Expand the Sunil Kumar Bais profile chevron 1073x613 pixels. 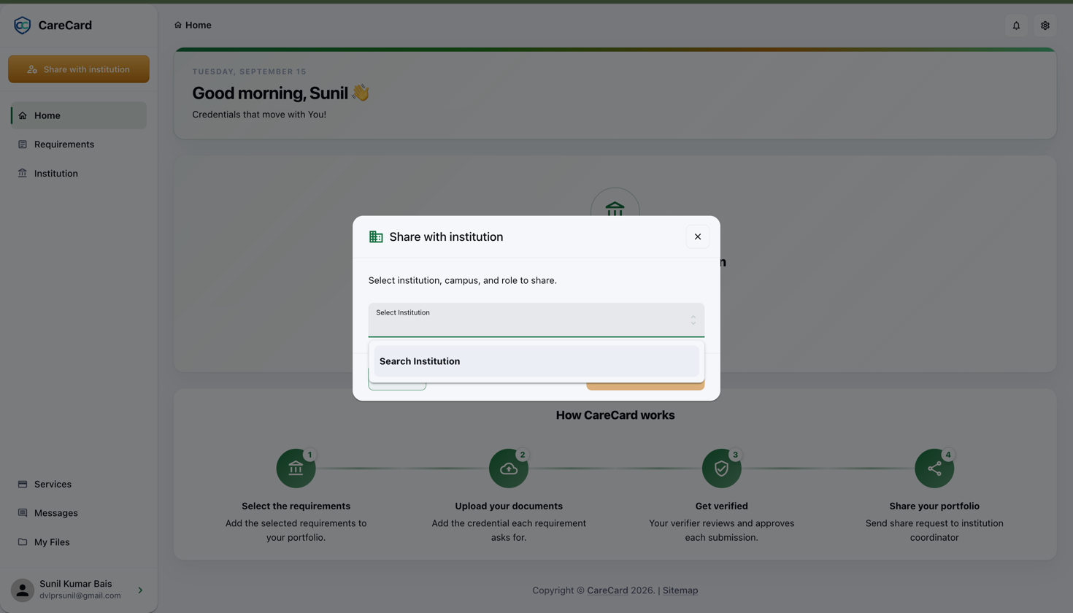[140, 590]
